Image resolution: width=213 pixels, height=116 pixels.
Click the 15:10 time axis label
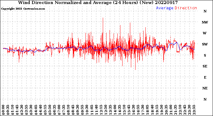click(124, 110)
